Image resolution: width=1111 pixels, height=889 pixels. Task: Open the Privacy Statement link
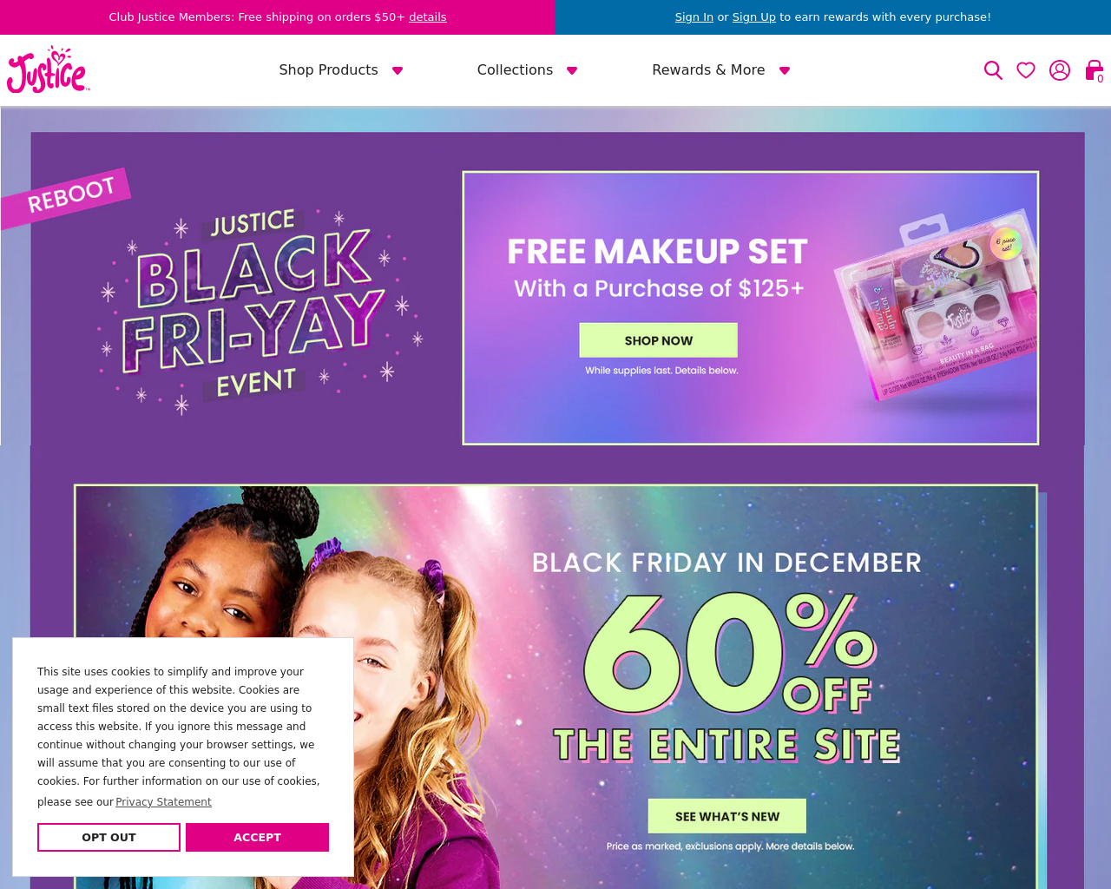tap(163, 802)
